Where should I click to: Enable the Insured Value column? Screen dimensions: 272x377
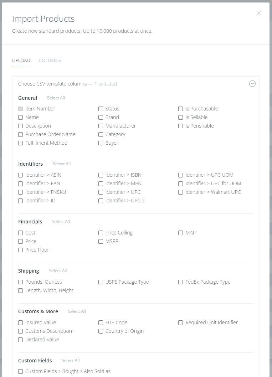21,323
